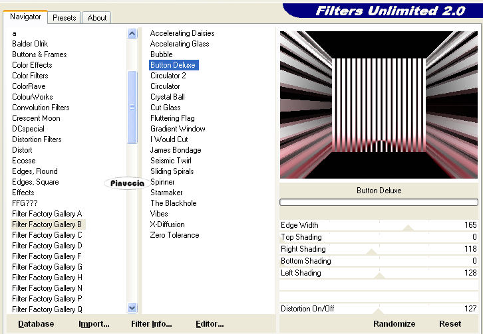Select the James Bondage filter

(x=176, y=150)
